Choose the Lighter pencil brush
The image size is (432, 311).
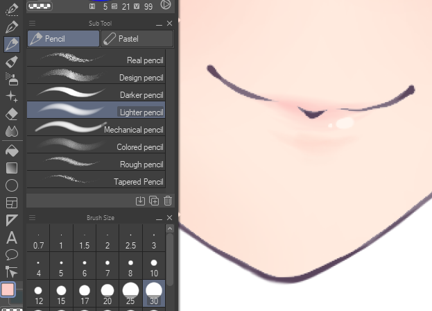click(96, 110)
